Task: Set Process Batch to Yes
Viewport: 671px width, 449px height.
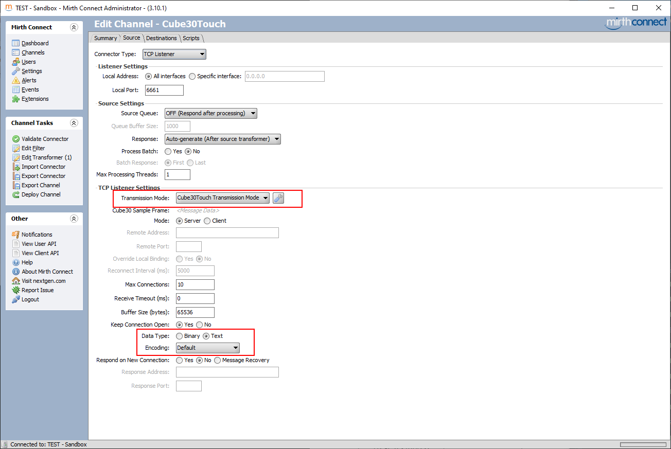Action: 168,151
